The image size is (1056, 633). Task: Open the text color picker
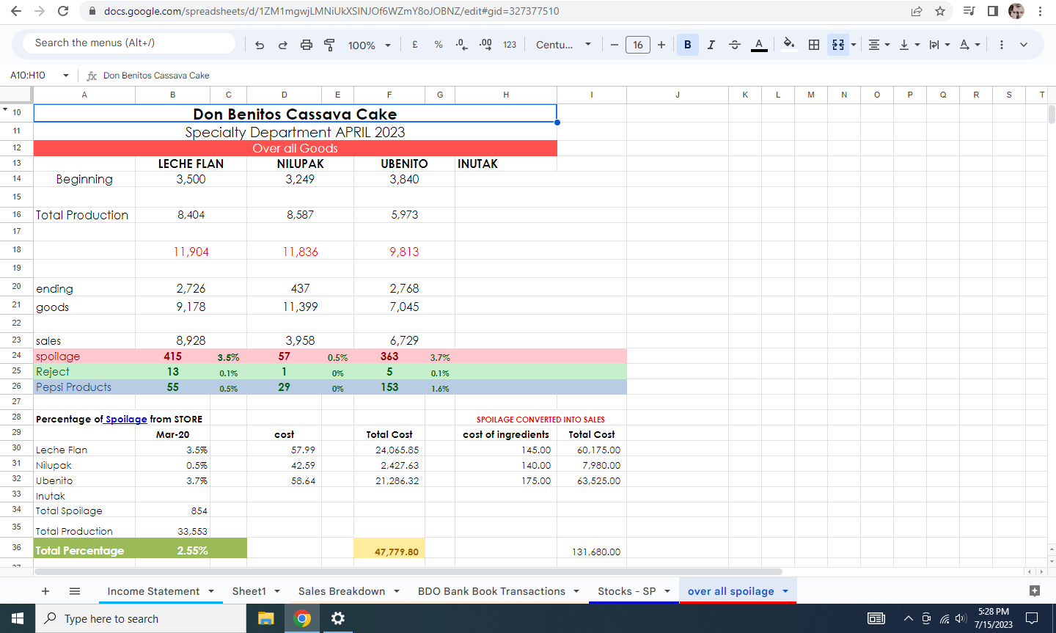[x=759, y=45]
